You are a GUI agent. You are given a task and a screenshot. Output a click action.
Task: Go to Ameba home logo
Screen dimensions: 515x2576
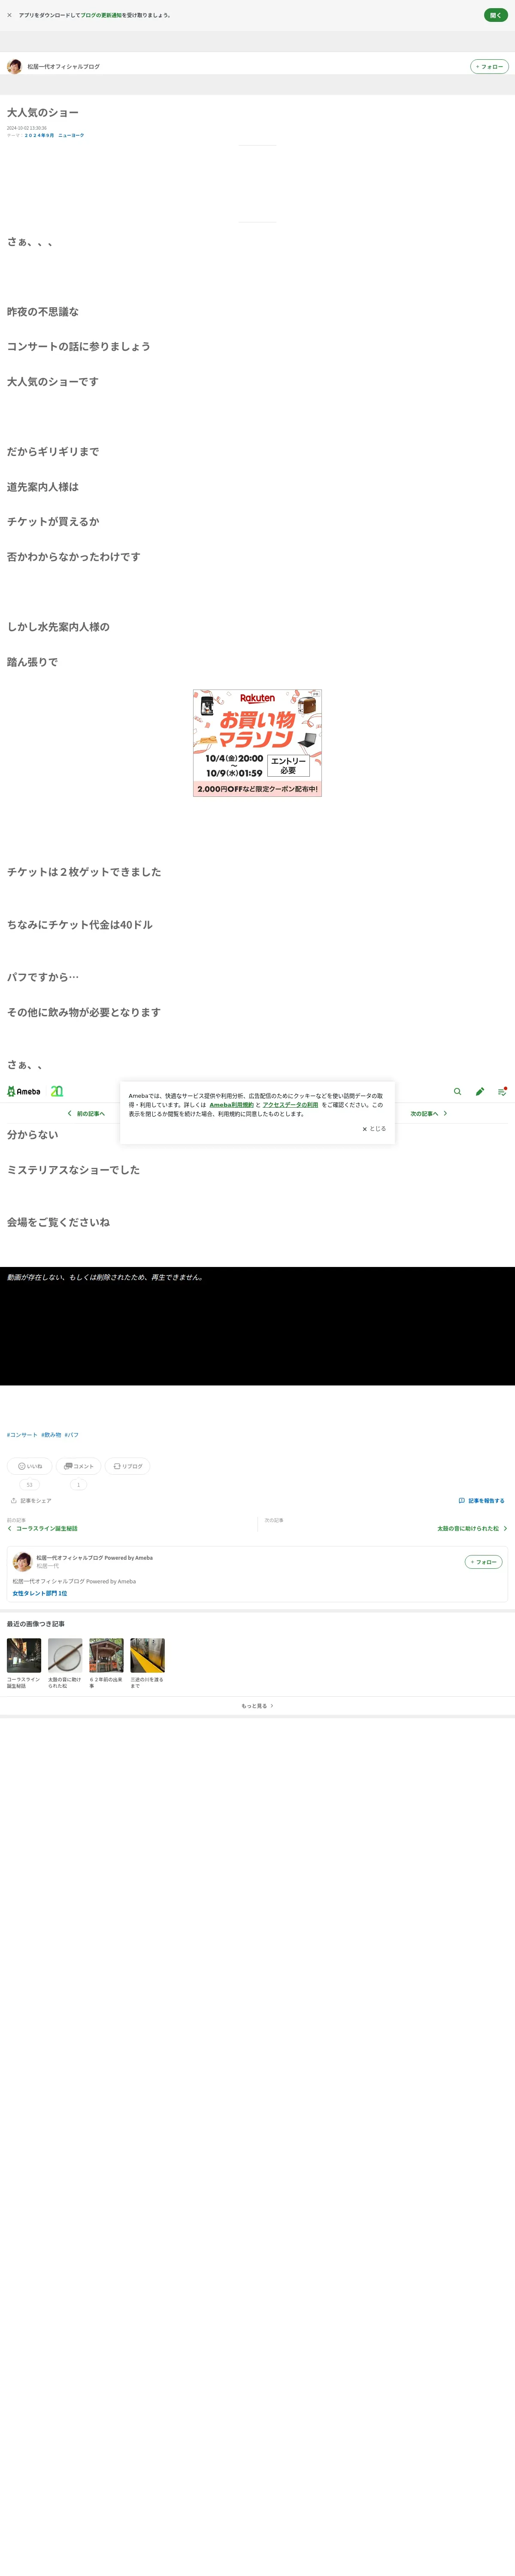tap(24, 1091)
